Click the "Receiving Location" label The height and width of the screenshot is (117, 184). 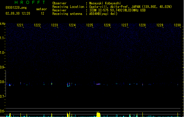click(x=68, y=7)
